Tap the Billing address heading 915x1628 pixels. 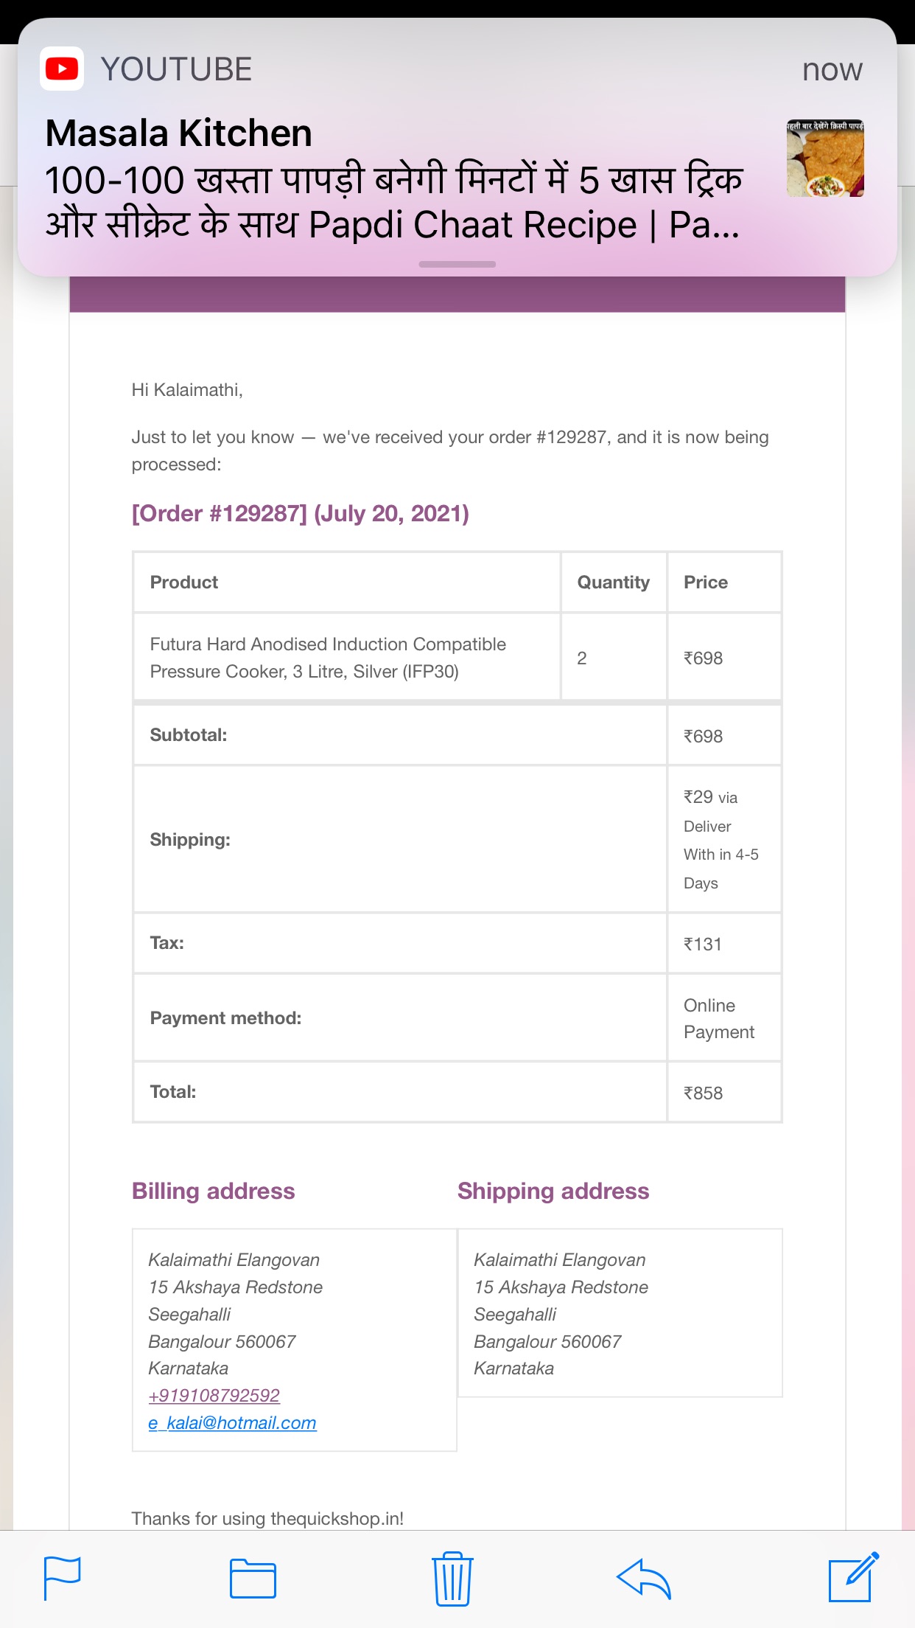pos(213,1191)
